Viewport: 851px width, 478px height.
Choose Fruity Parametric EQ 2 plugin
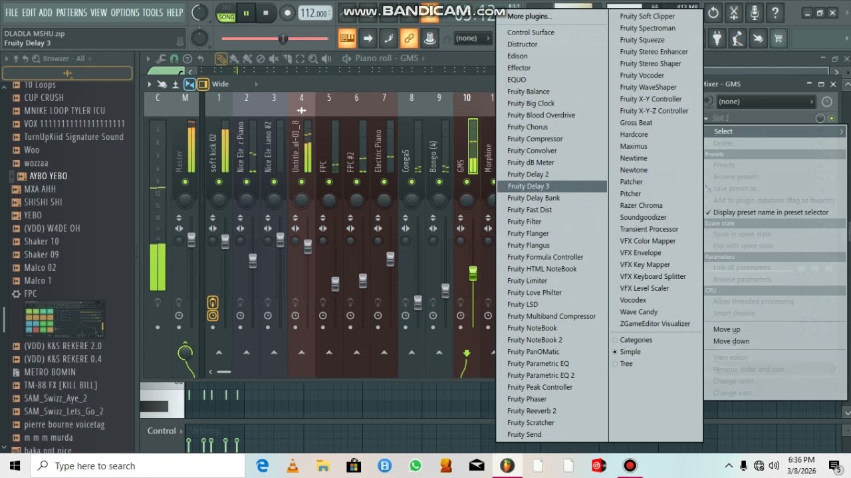(x=541, y=375)
